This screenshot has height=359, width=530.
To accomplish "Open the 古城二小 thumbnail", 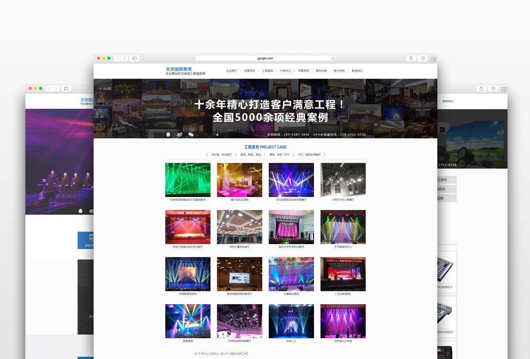I will coord(291,321).
